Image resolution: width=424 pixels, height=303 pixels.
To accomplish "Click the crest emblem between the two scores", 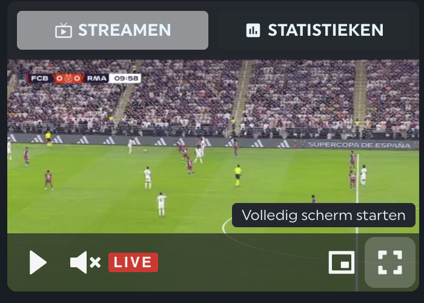I will pyautogui.click(x=68, y=78).
